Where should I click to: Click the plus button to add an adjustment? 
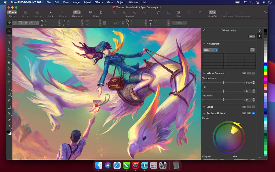click(x=251, y=36)
